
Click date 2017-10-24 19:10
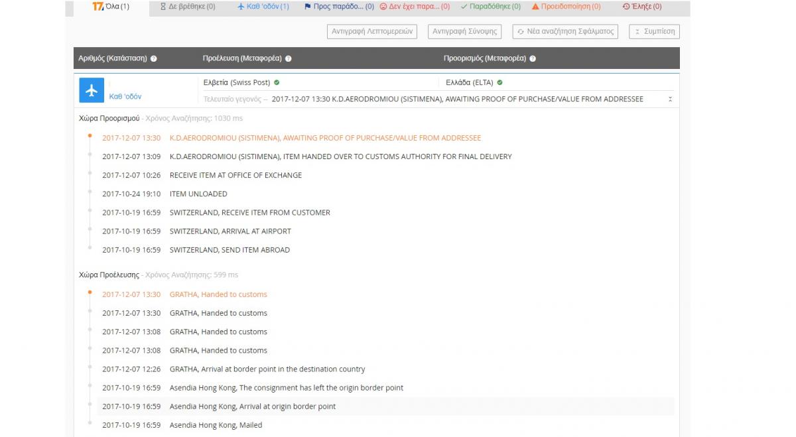pyautogui.click(x=131, y=194)
